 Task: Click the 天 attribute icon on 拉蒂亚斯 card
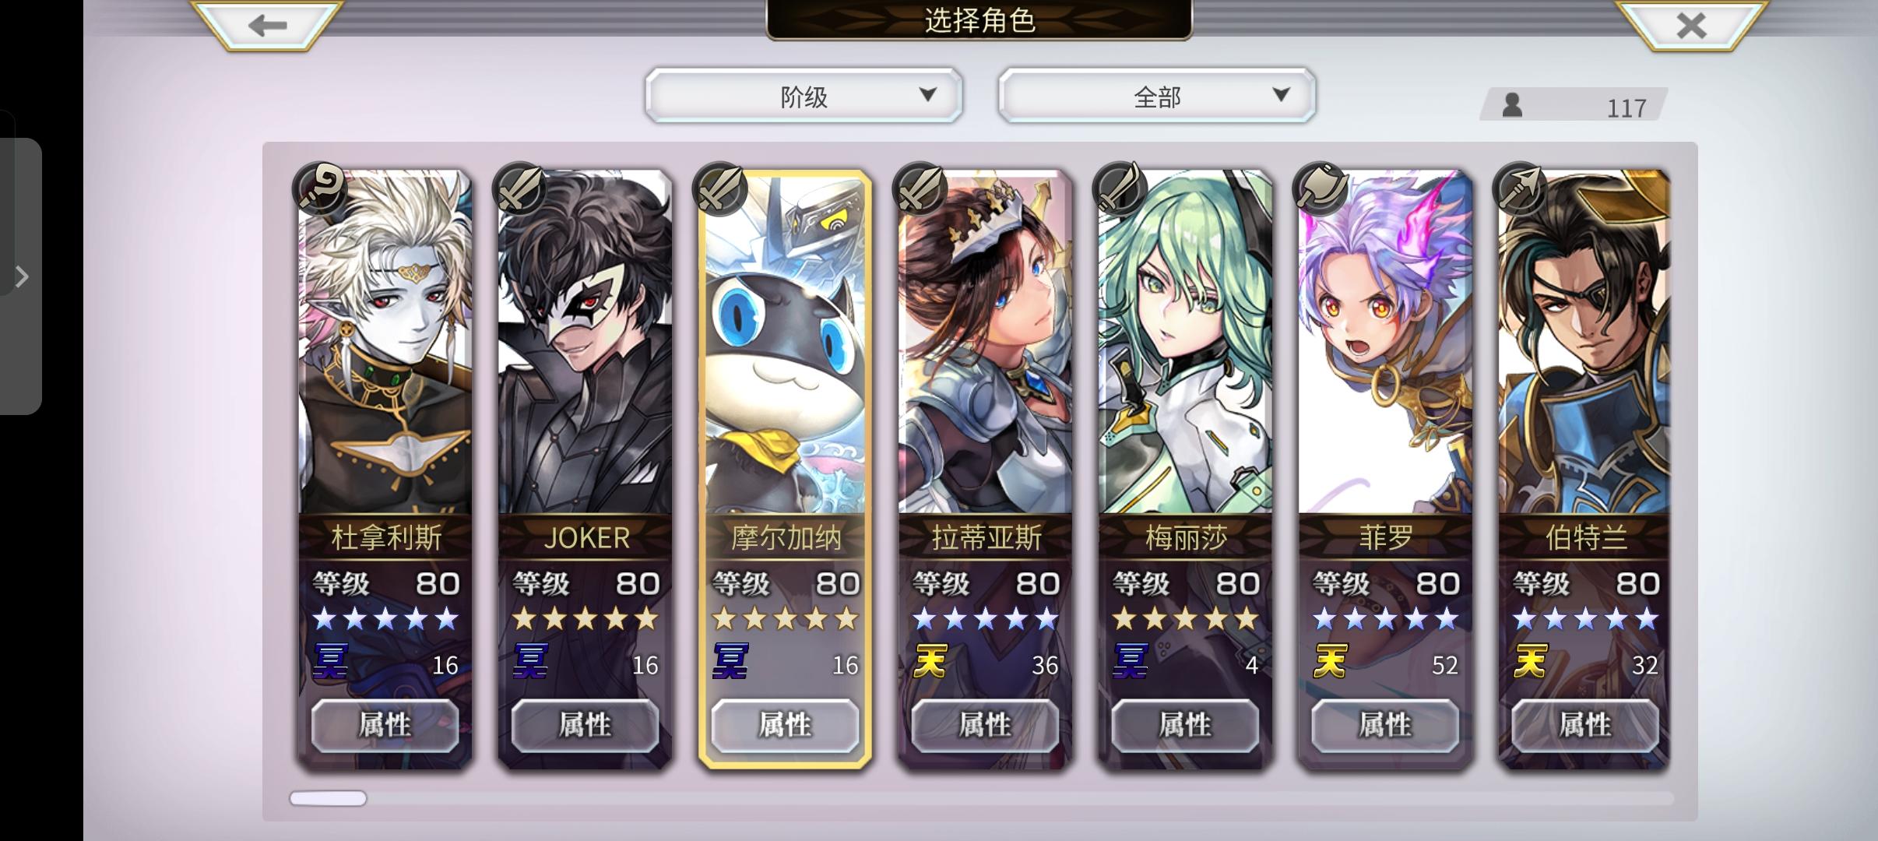click(930, 662)
